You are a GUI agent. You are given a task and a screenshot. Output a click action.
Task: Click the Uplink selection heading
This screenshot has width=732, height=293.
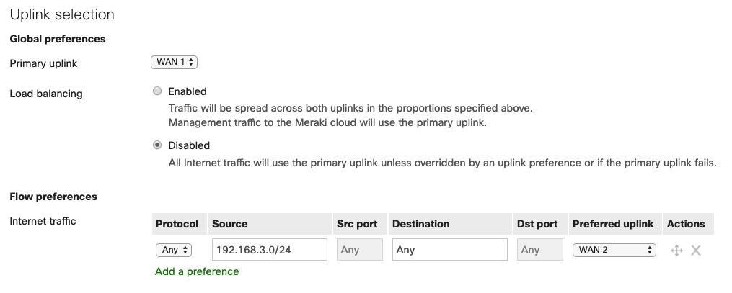tap(62, 14)
